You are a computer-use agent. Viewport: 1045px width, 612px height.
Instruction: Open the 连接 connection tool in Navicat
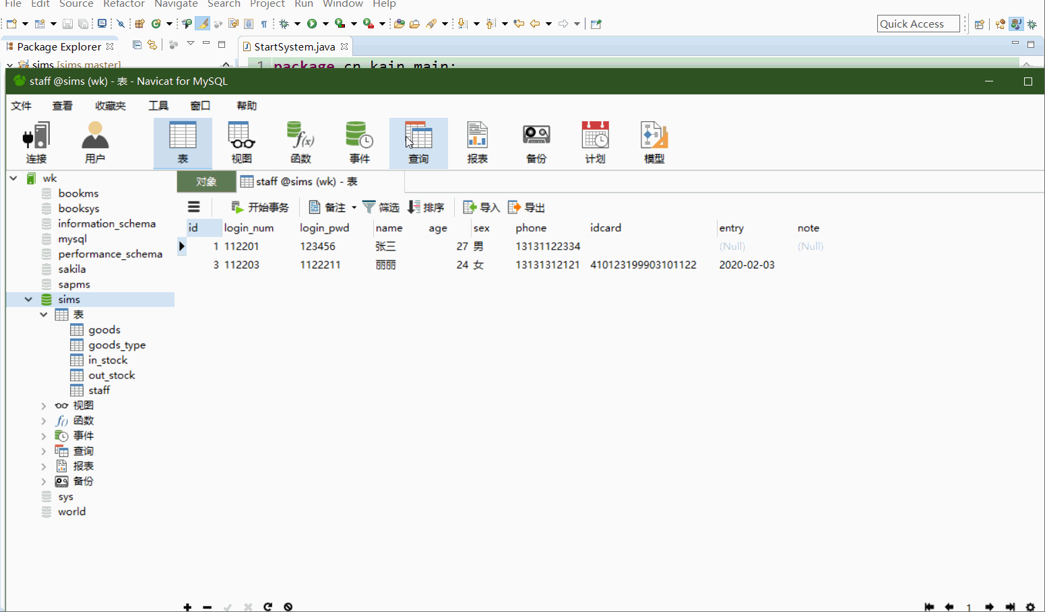(36, 143)
